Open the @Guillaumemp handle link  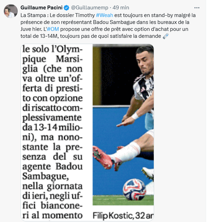click(90, 8)
